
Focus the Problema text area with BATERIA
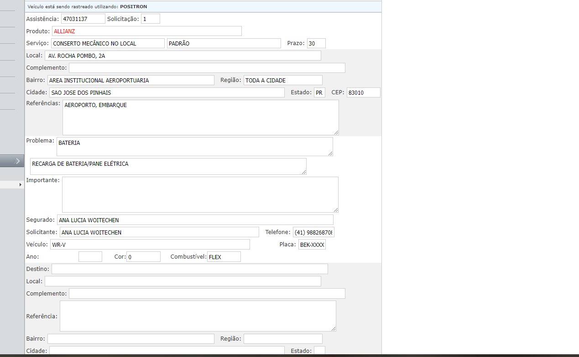coord(195,147)
